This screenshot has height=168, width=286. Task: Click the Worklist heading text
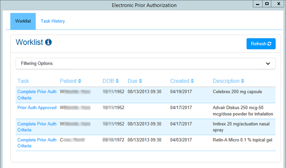[x=29, y=42]
